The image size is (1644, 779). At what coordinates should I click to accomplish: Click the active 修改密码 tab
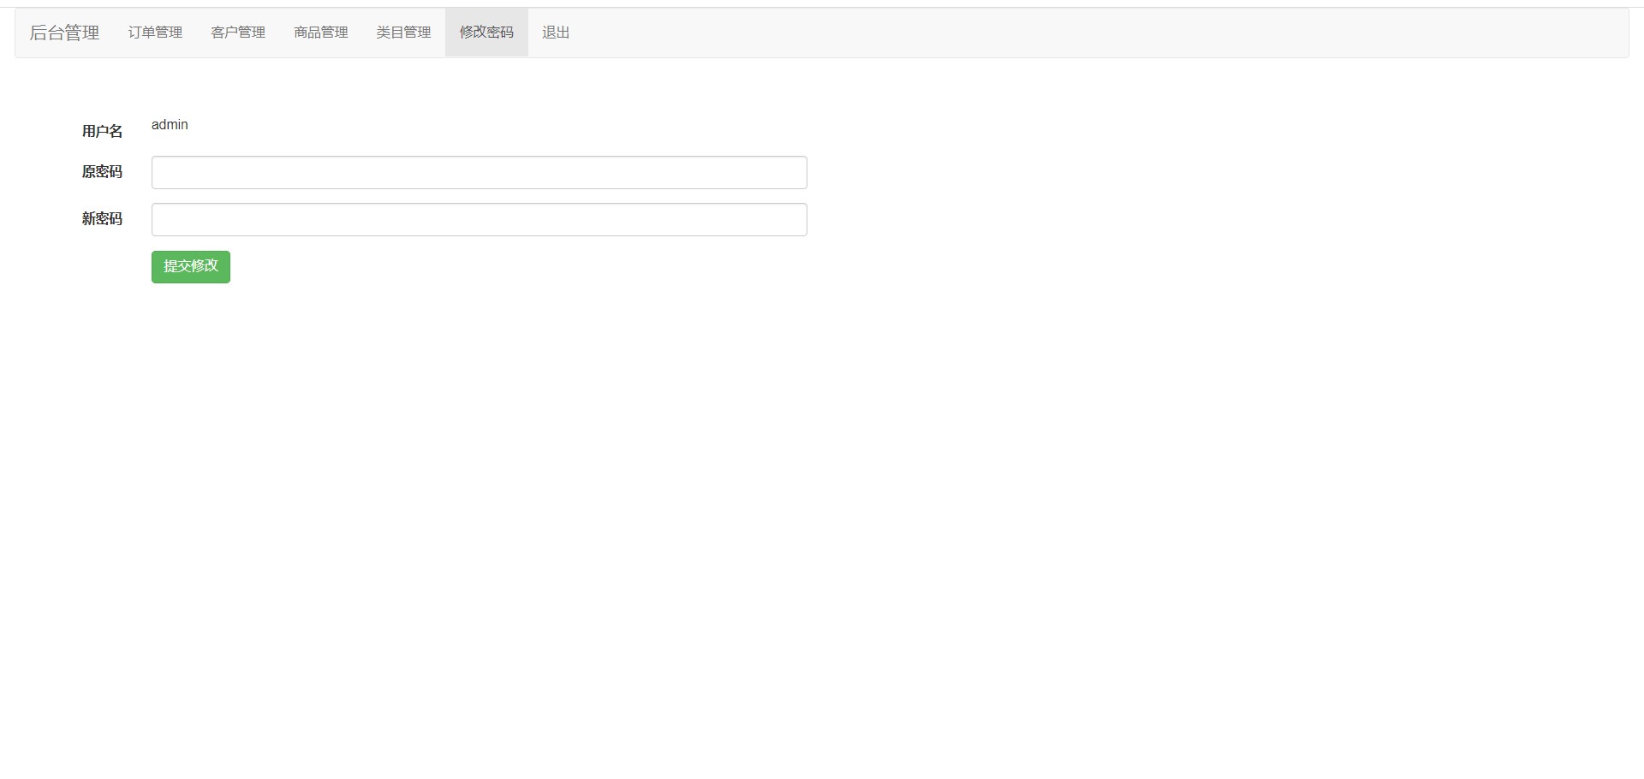point(486,33)
